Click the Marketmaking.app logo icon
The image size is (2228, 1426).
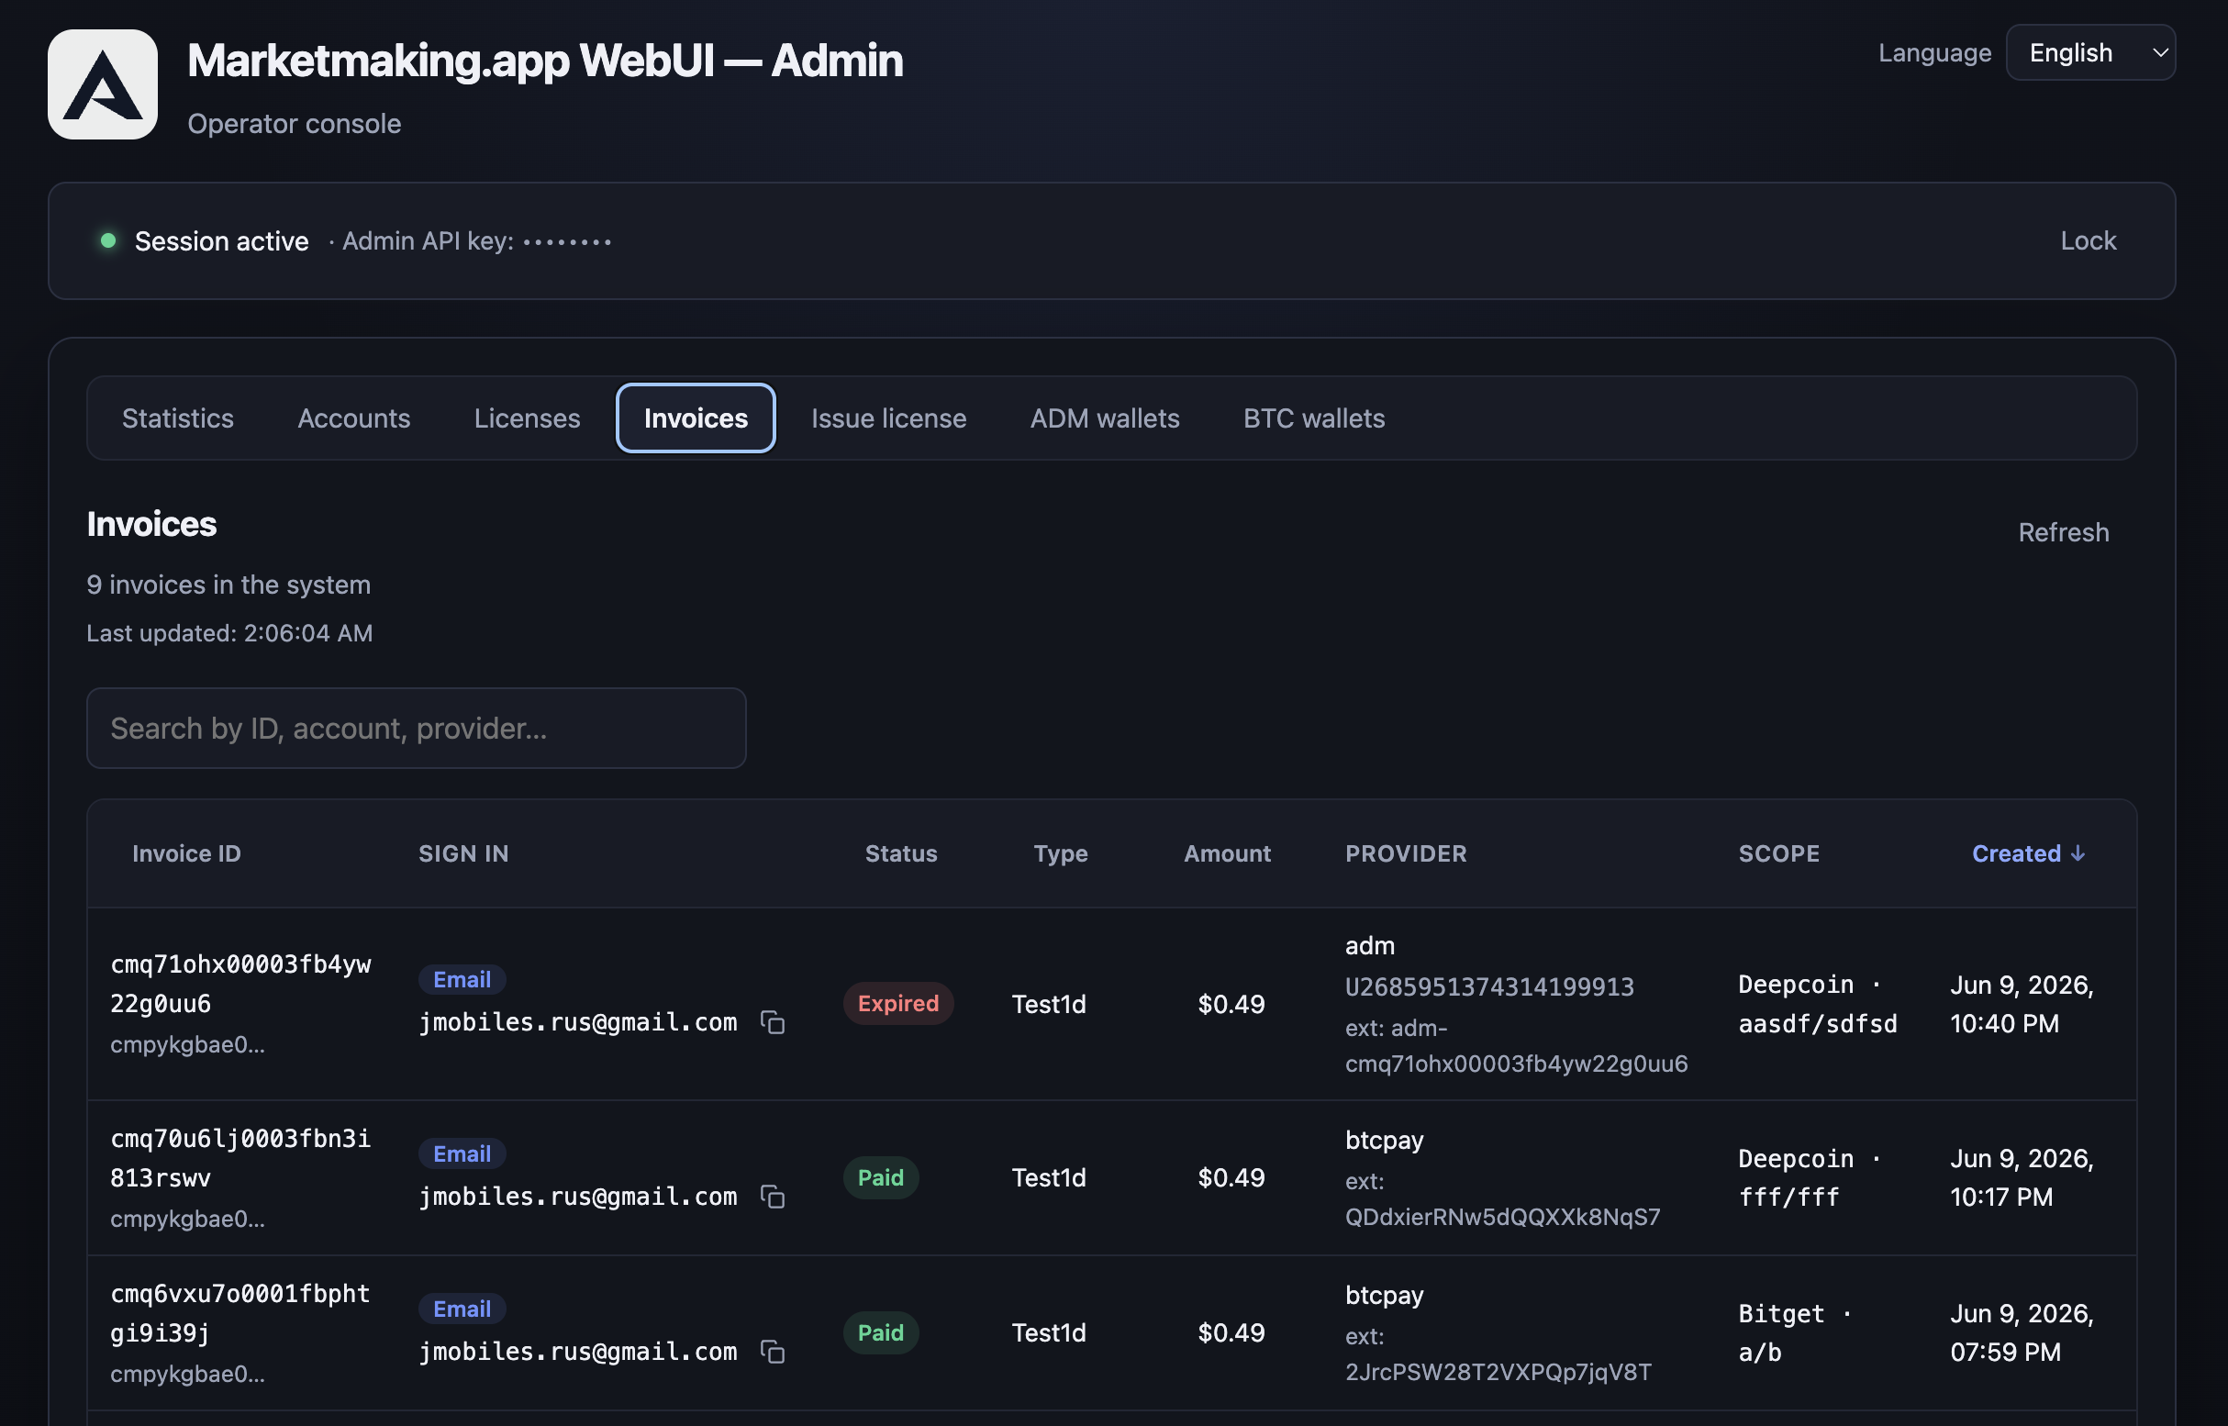point(103,84)
